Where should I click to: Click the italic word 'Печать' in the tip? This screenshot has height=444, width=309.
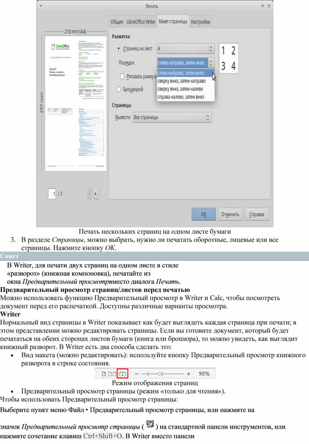point(168,282)
